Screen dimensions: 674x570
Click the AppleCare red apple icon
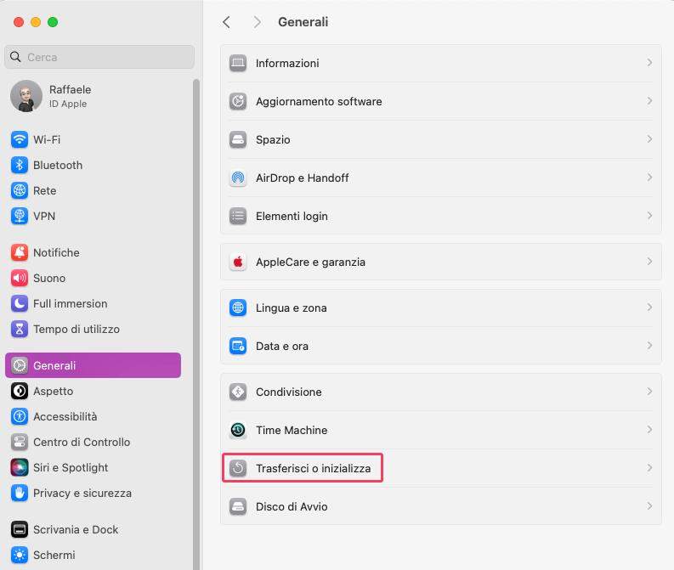click(x=238, y=262)
